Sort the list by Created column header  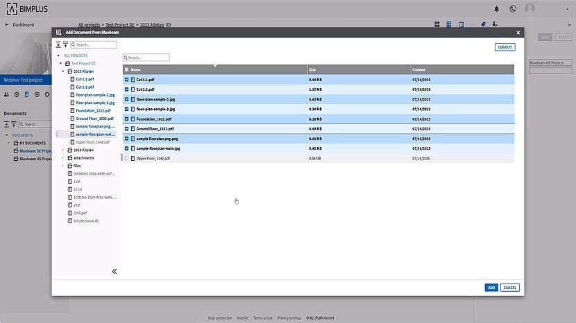418,70
